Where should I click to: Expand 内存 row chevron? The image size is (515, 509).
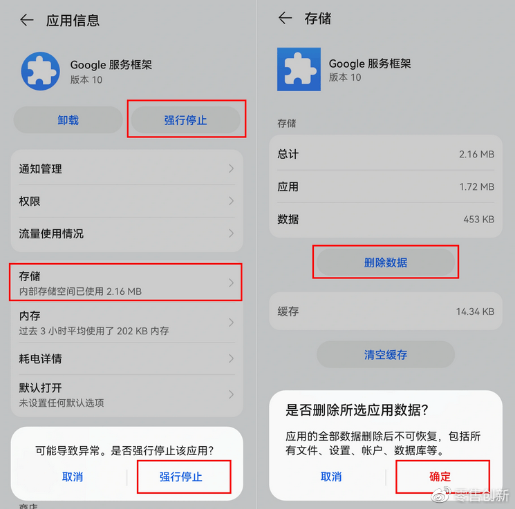tap(231, 323)
